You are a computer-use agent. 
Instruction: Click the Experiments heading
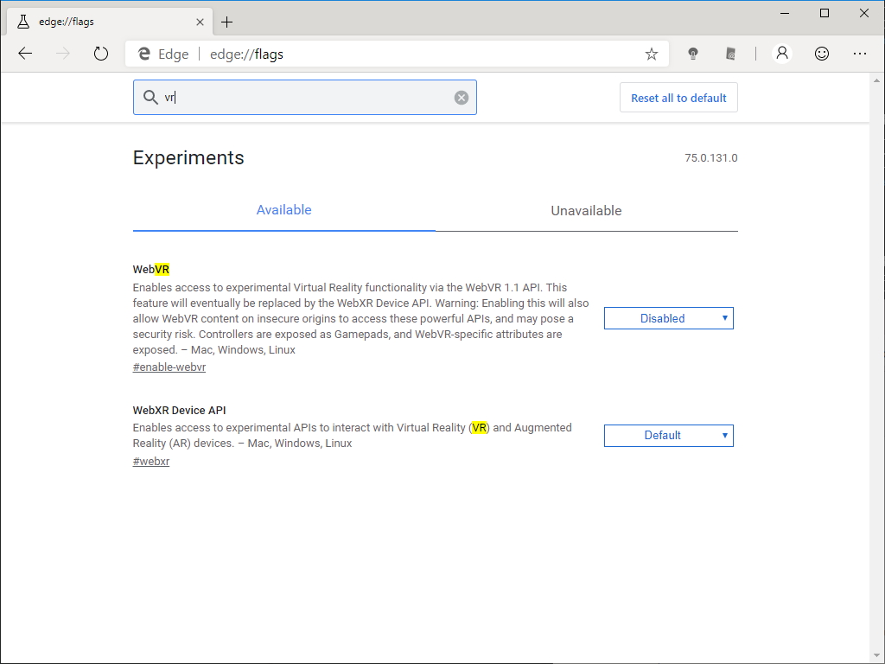pos(188,157)
